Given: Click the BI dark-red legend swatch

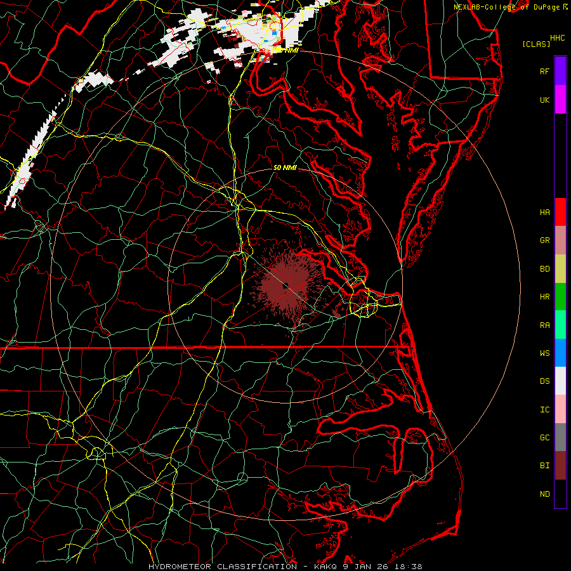Looking at the screenshot, I should [x=560, y=466].
